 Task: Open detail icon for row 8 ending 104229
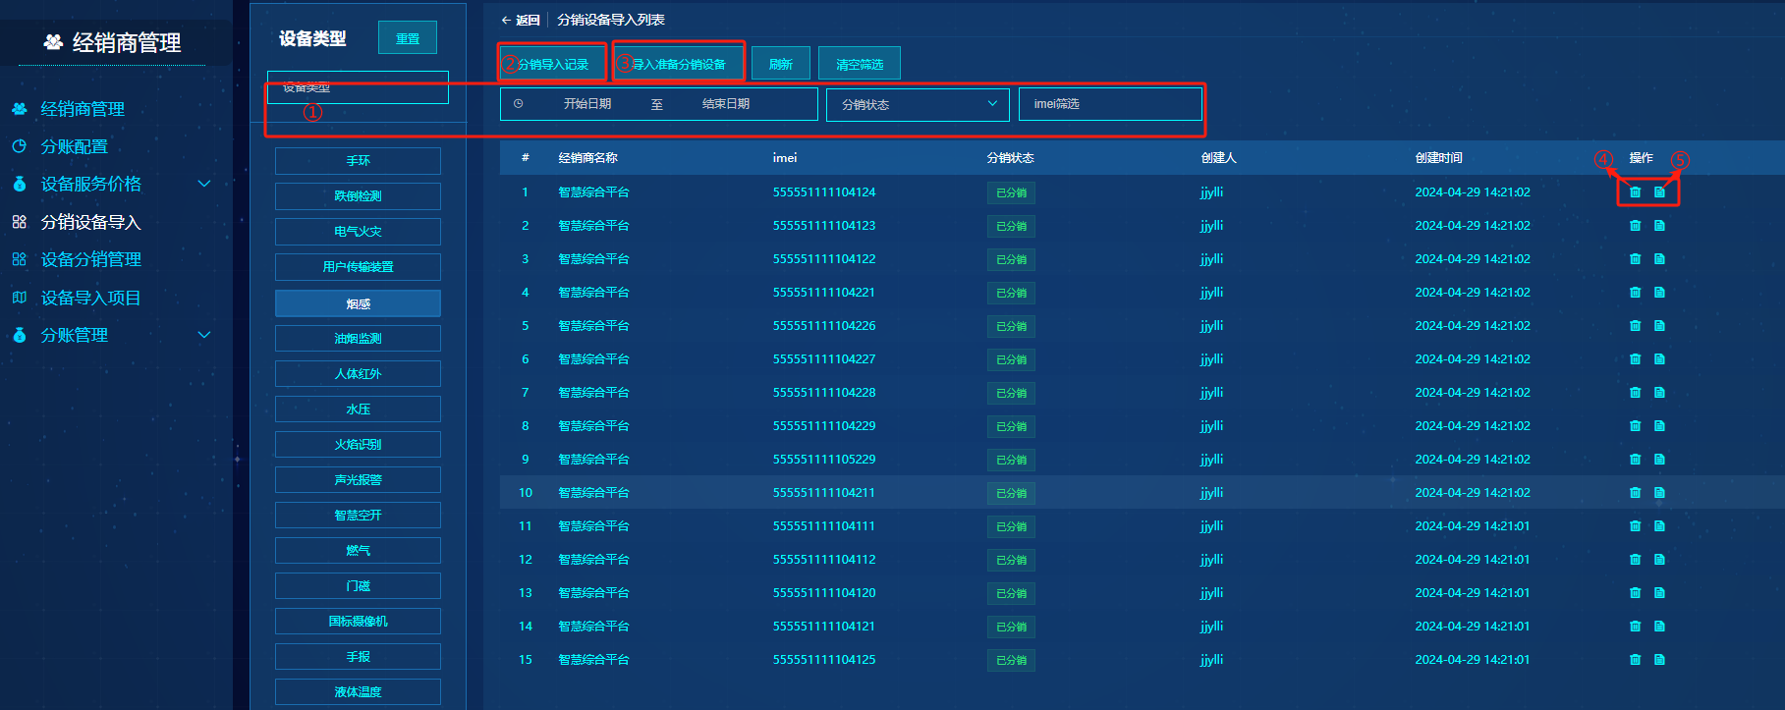(x=1659, y=426)
